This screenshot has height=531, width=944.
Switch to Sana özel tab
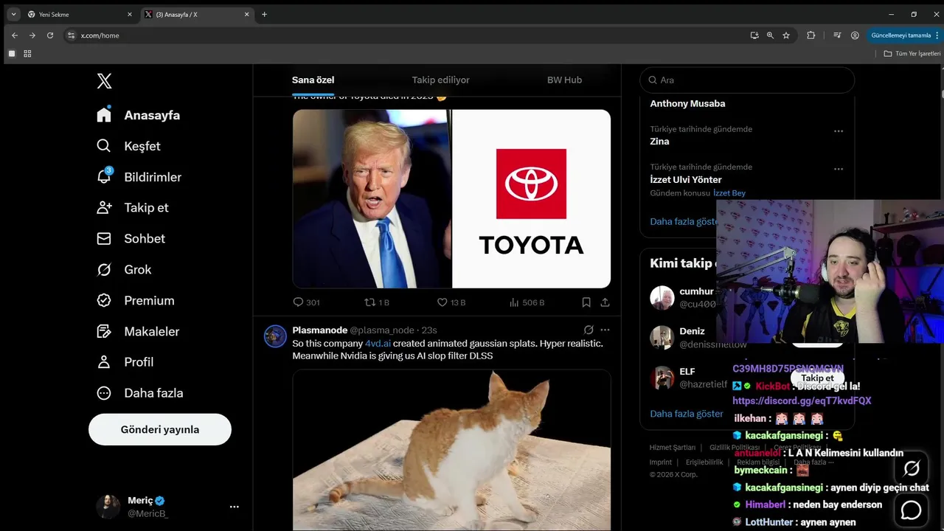pos(313,80)
